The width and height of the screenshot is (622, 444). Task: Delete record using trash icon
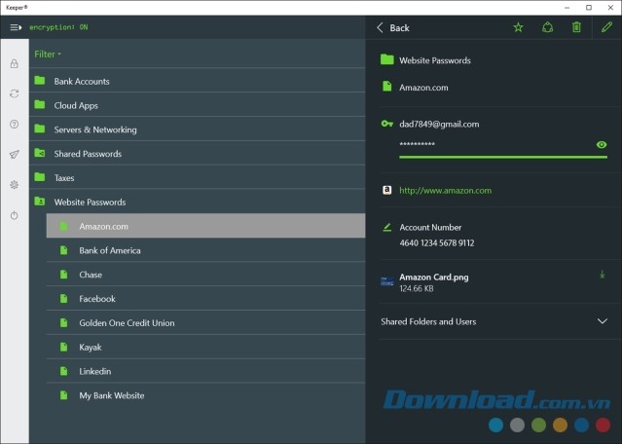(576, 27)
